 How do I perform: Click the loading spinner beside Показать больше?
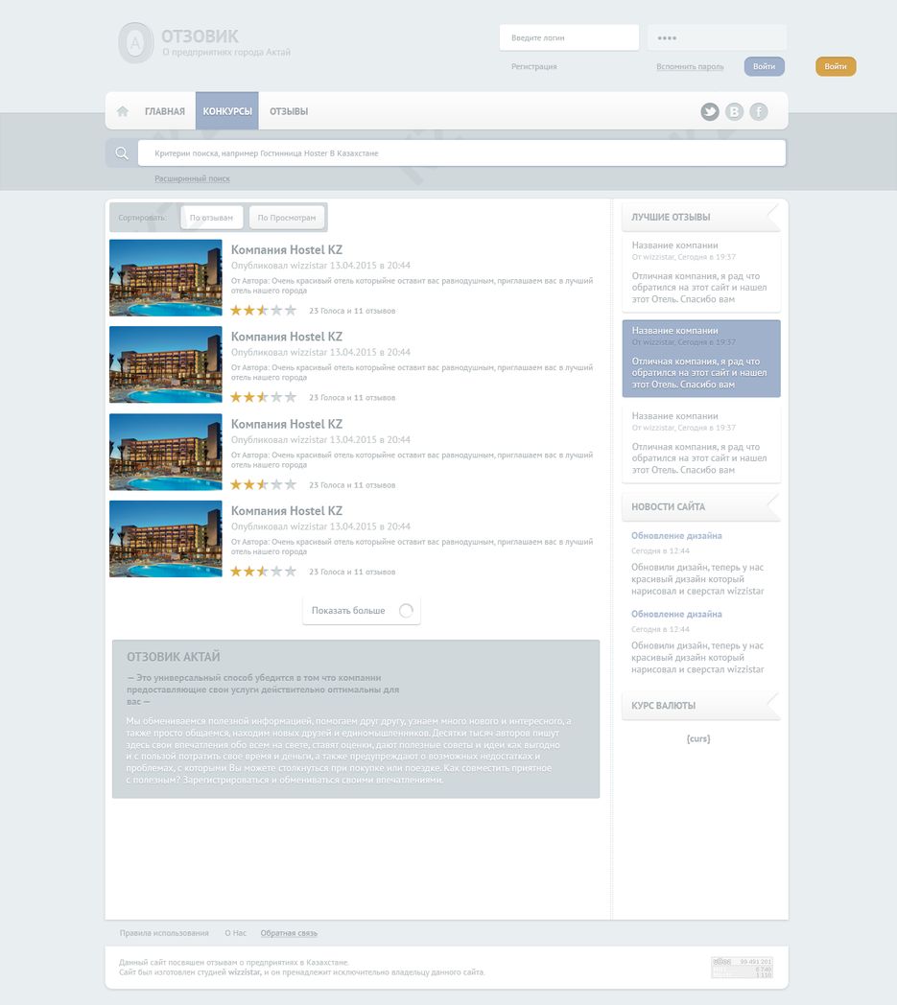click(x=406, y=611)
